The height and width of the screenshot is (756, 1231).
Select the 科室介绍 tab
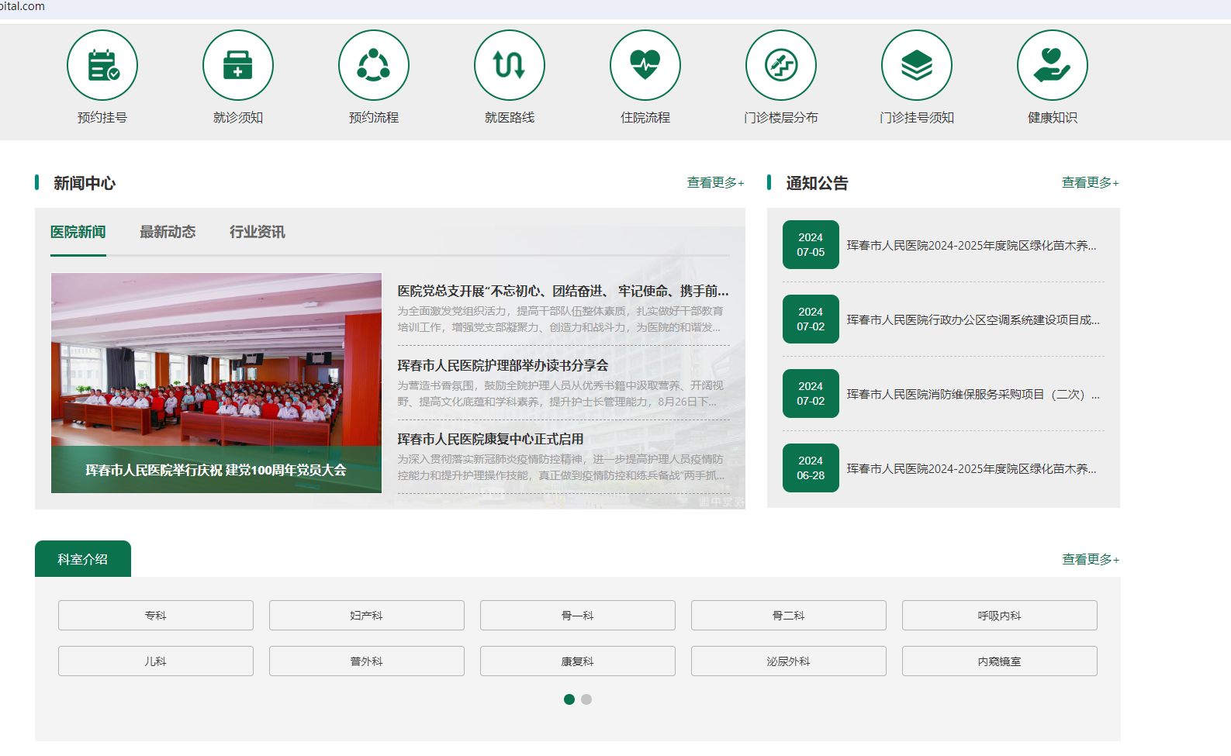[83, 559]
